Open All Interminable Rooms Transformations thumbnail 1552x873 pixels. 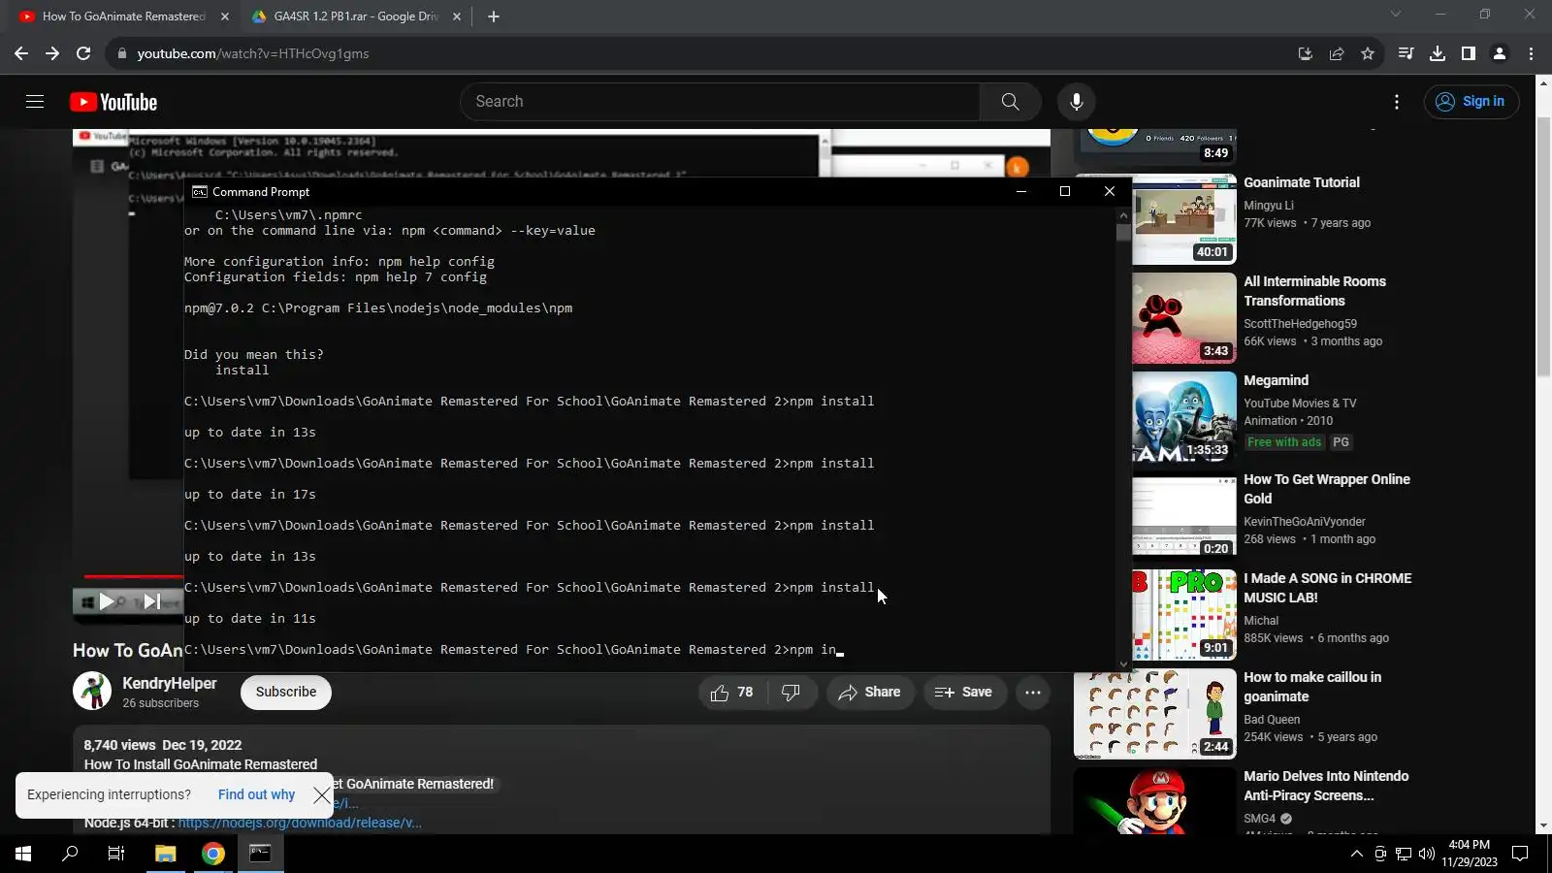pos(1183,318)
